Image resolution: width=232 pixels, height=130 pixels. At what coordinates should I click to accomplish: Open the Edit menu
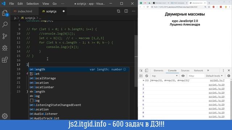(x=20, y=4)
